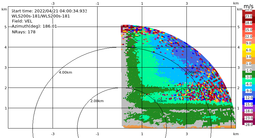Pick the gray colorbar segment between -1.0 and 1.0

(249, 67)
